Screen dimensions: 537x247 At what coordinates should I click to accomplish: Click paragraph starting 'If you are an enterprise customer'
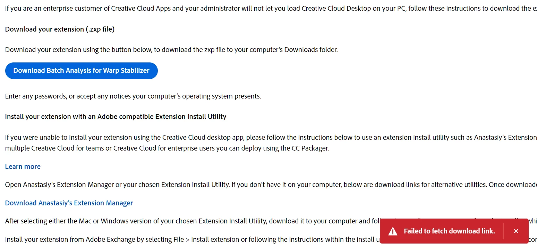point(271,8)
